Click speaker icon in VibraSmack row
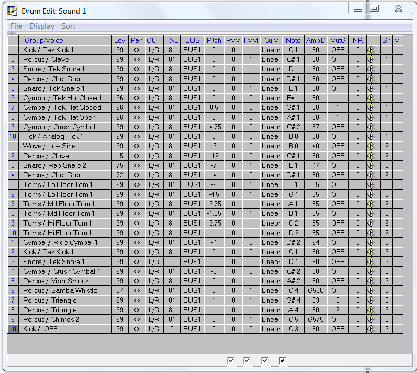417x373 pixels. point(371,281)
